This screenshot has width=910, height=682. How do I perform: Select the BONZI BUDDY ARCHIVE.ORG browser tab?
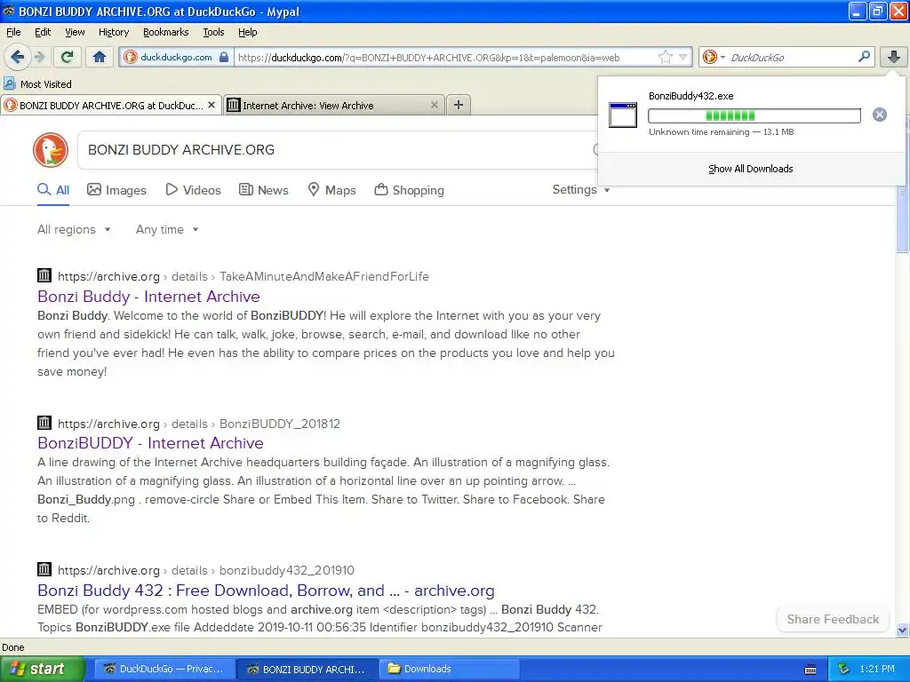(x=110, y=105)
